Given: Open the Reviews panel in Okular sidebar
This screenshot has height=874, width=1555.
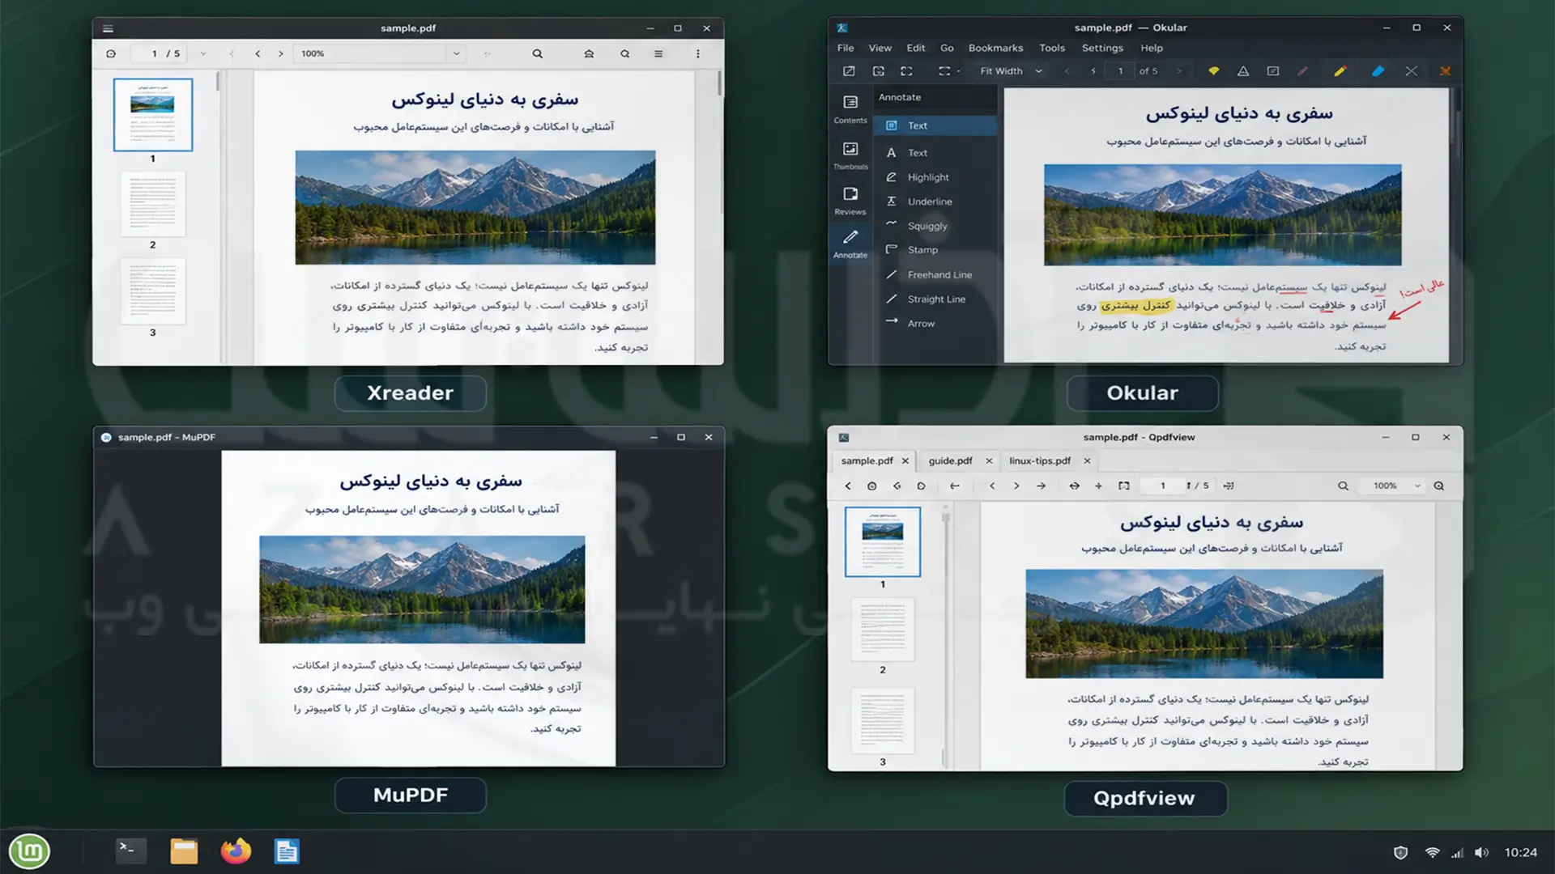Looking at the screenshot, I should [850, 201].
